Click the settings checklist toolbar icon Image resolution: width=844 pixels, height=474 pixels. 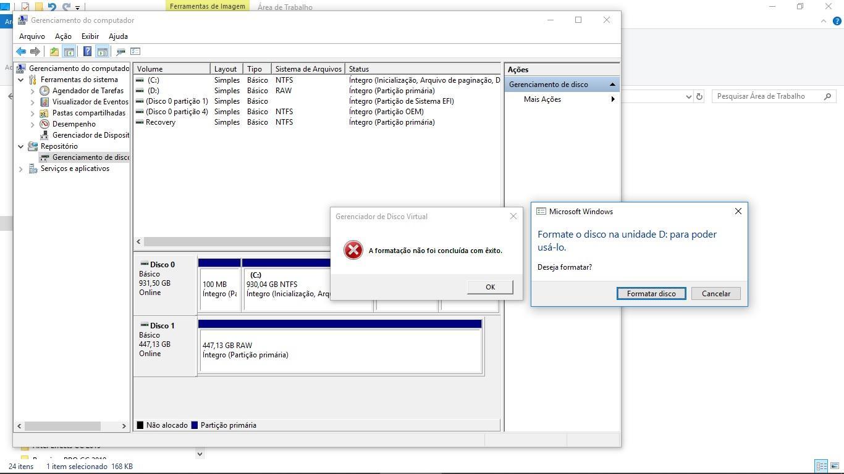point(135,51)
